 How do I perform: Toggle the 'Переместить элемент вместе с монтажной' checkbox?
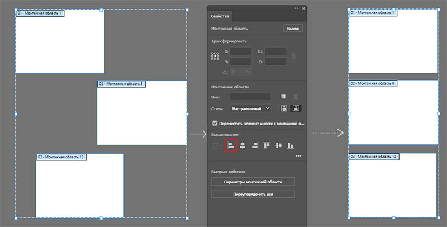(215, 123)
